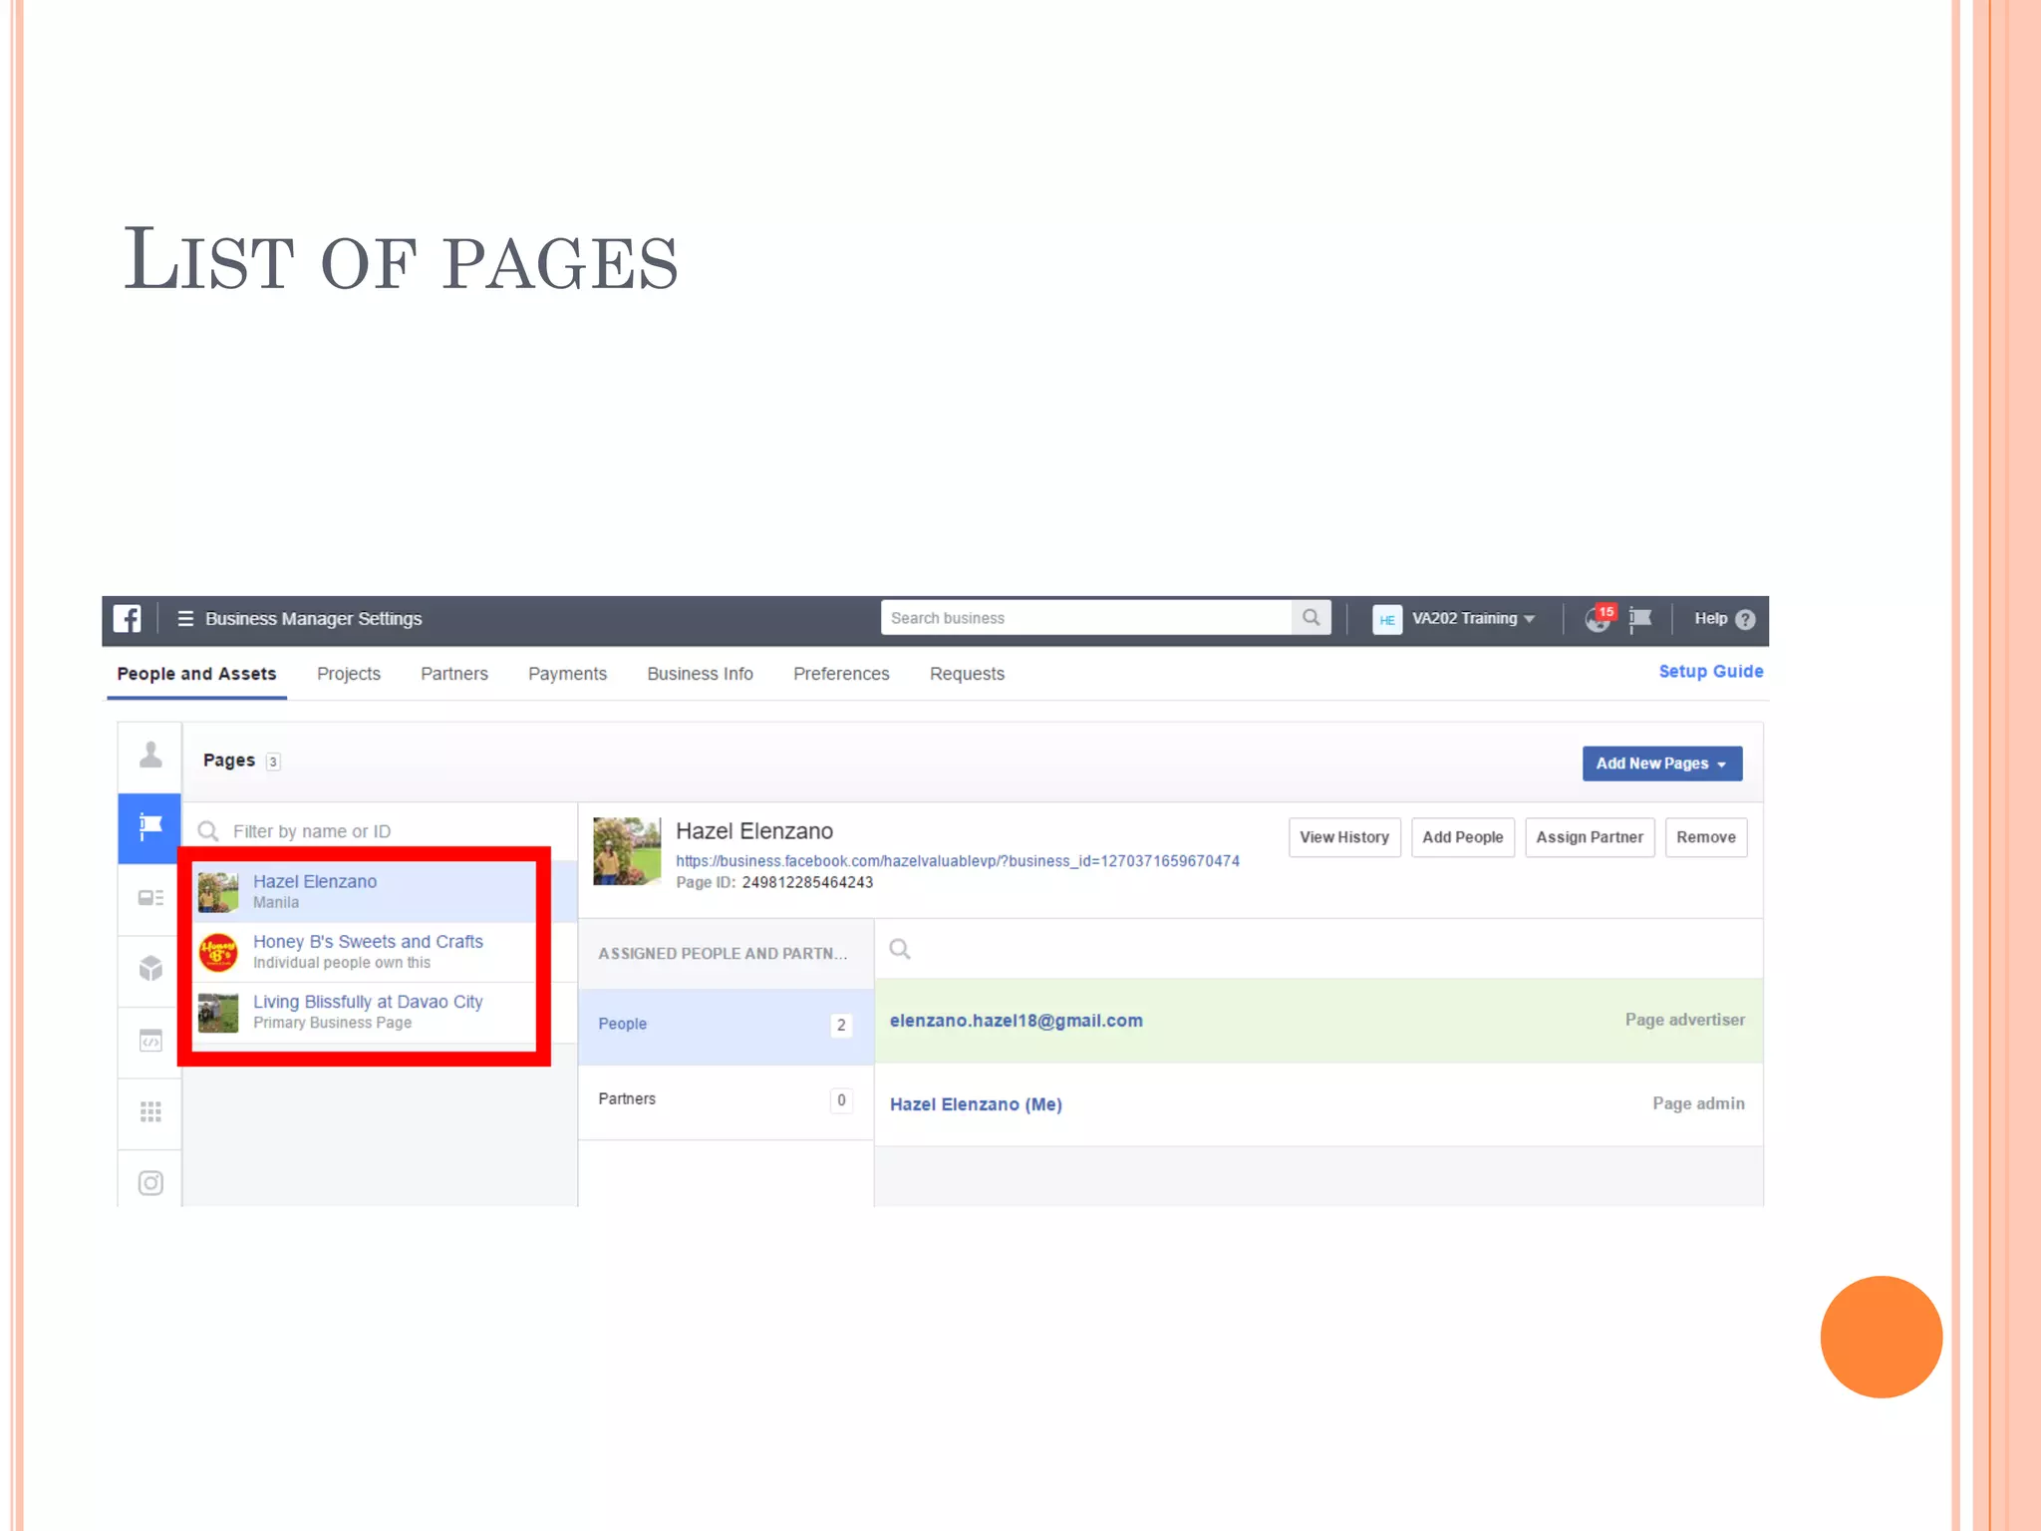Select the Product Catalogs cube icon
Image resolution: width=2041 pixels, height=1531 pixels.
150,969
